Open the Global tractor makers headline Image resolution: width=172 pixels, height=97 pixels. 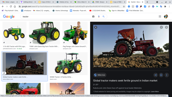tap(125, 81)
